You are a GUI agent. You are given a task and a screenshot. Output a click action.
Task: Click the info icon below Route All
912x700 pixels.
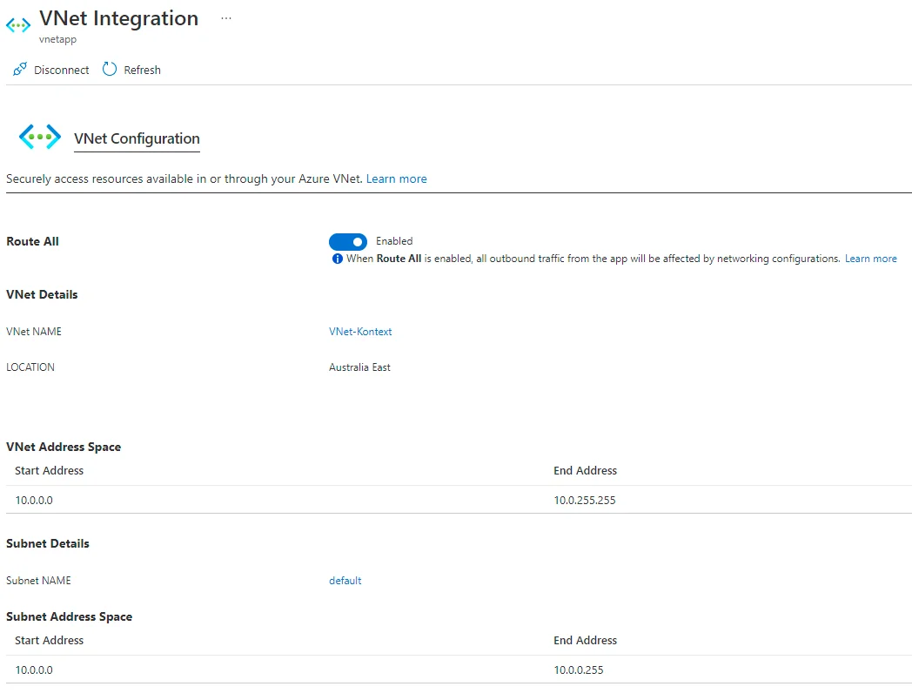tap(338, 259)
